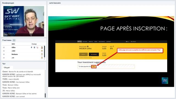Select participant name Gilles in the list
The height and width of the screenshot is (99, 176).
(13, 48)
